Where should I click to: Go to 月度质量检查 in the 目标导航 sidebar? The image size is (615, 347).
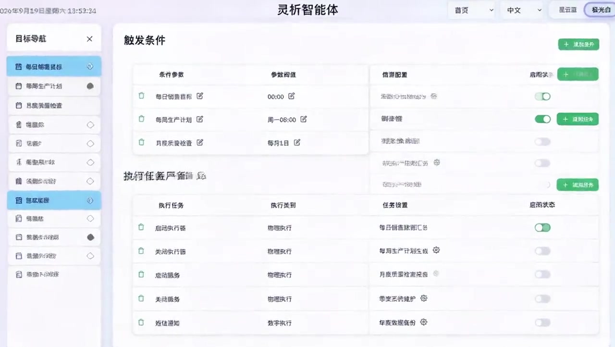pos(54,105)
